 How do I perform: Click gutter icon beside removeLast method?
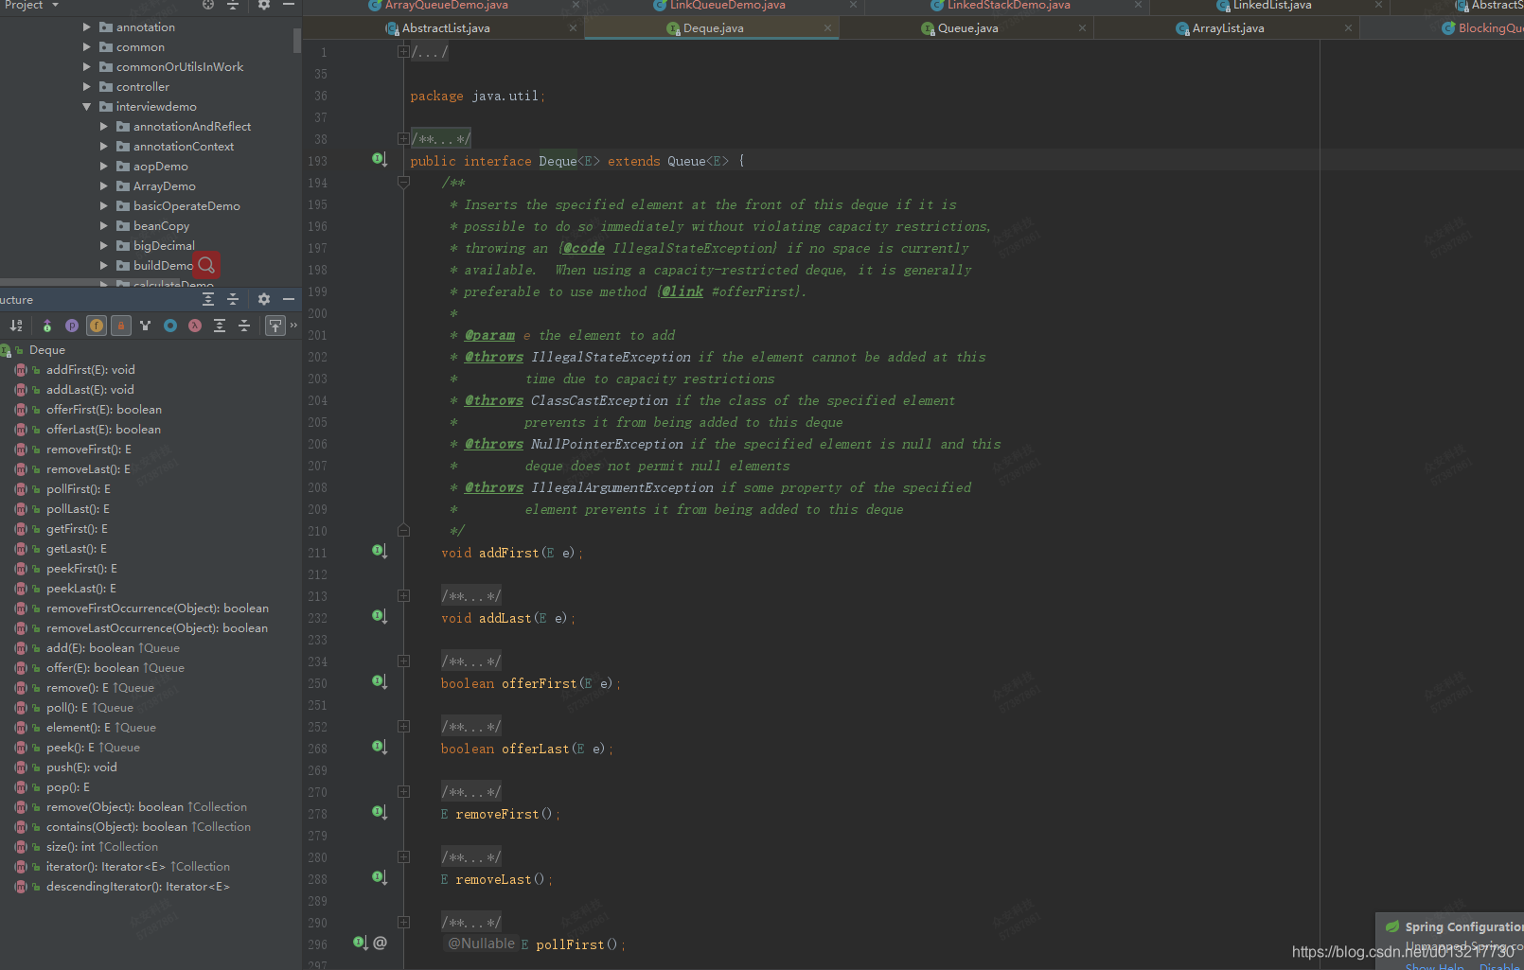click(x=380, y=878)
